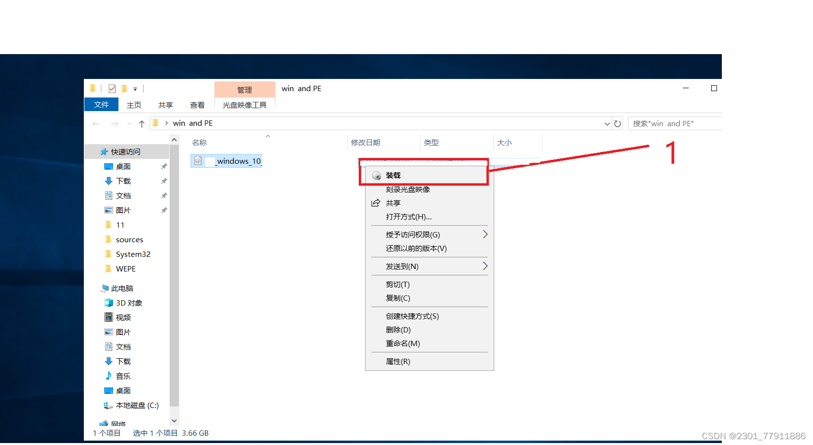Click the windows_10 disc image file icon
Image resolution: width=813 pixels, height=445 pixels.
click(199, 160)
